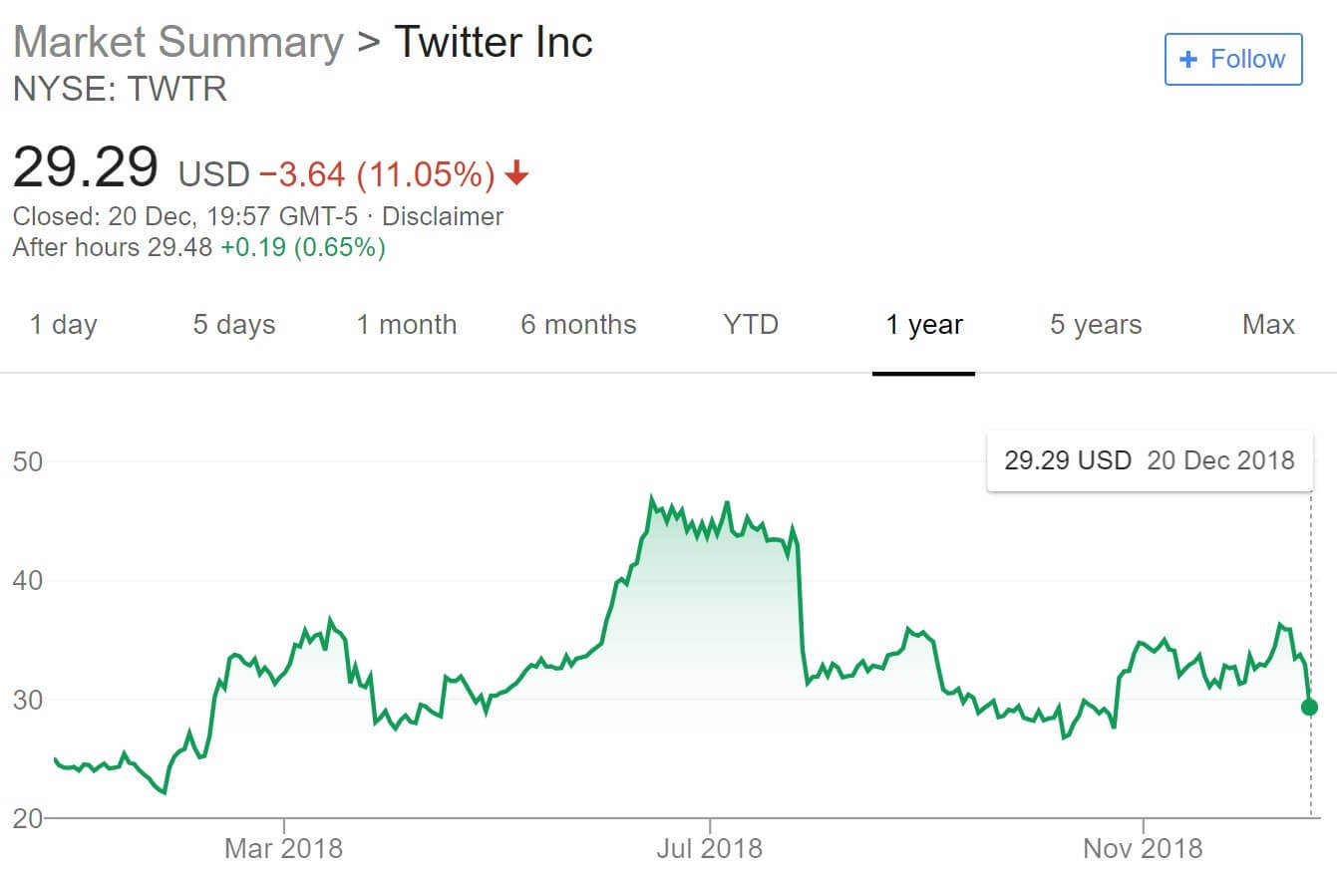Switch to the Max range tab
Viewport: 1337px width, 878px height.
pos(1268,325)
